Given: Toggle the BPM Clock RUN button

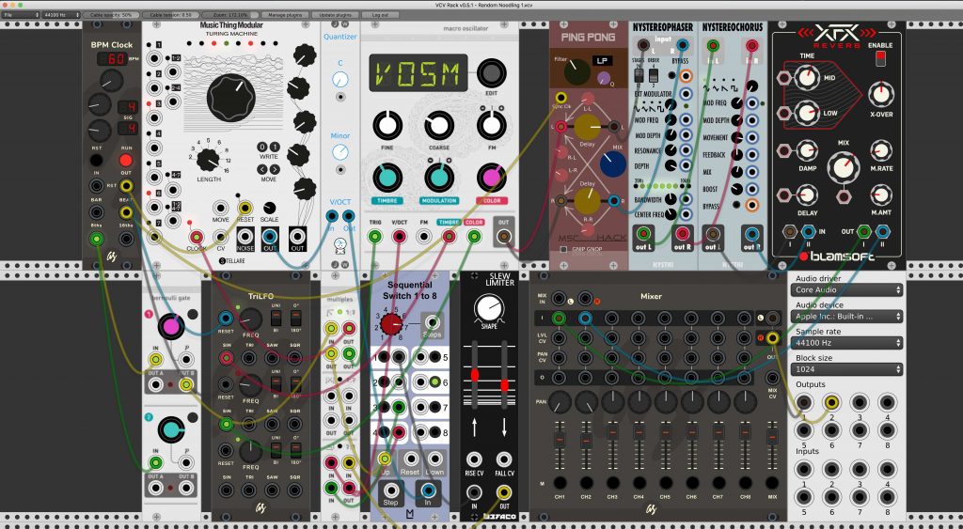Looking at the screenshot, I should click(126, 160).
